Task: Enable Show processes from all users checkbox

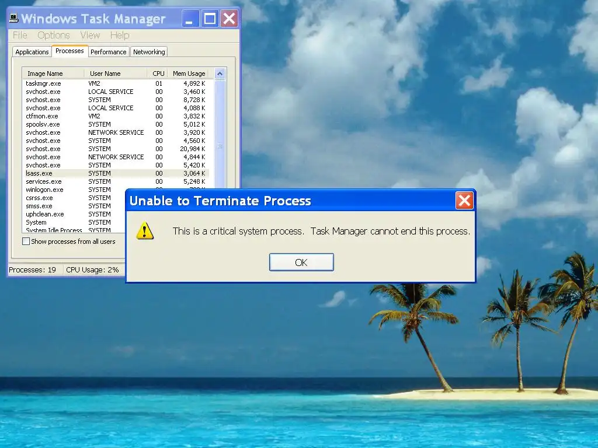Action: [26, 241]
